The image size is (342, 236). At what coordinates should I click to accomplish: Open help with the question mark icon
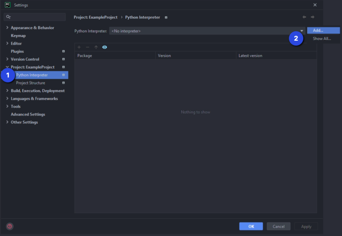(10, 226)
